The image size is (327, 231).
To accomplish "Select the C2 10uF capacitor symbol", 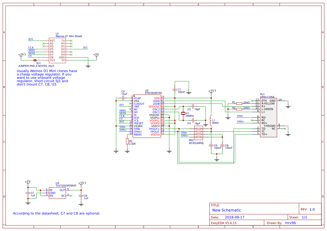I will (123, 98).
